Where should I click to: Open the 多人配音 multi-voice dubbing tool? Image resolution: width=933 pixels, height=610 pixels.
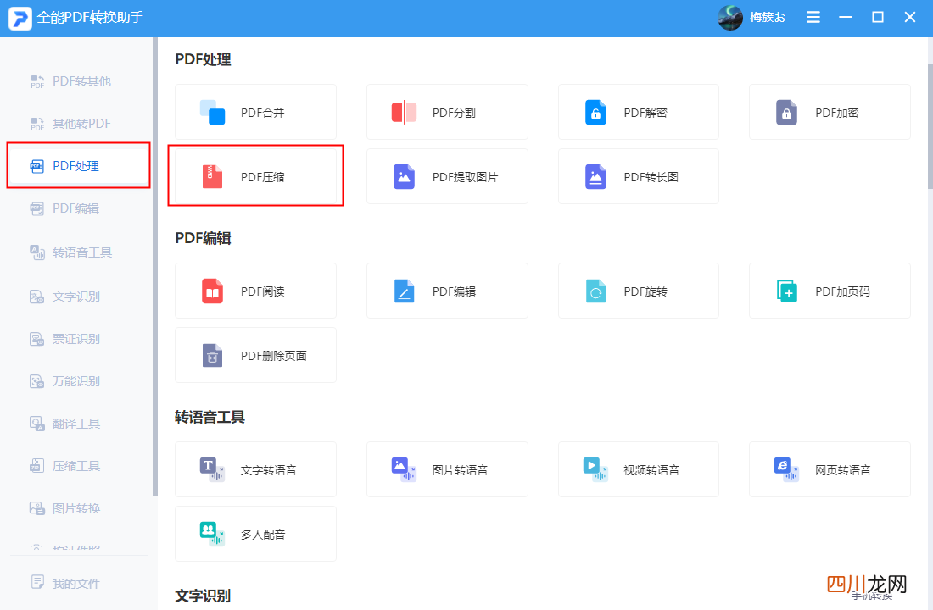click(x=255, y=533)
